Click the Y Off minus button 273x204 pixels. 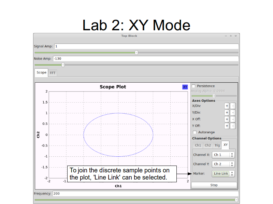click(x=233, y=126)
